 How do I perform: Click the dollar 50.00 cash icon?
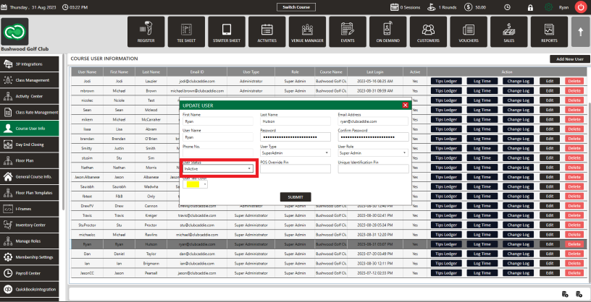point(469,7)
